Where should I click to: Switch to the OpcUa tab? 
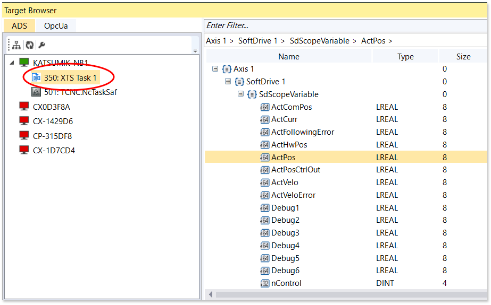click(x=56, y=26)
